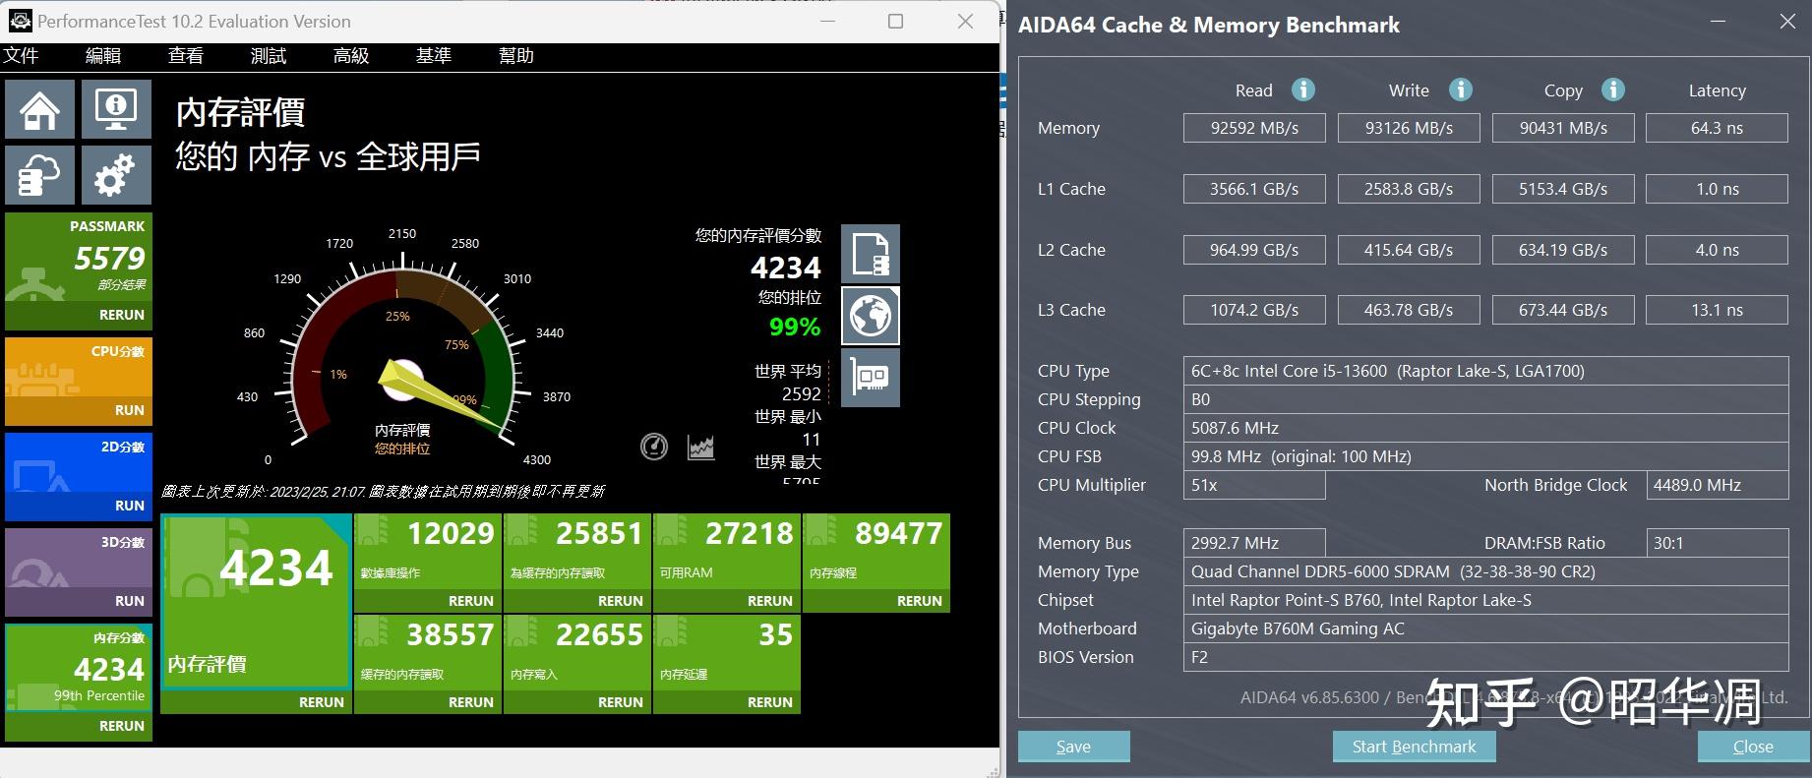Rerun the 內存評價 4234 large tile

coord(321,702)
